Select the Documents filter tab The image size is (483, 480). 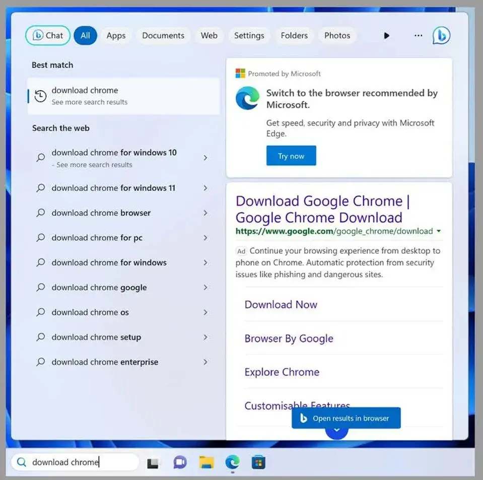point(163,36)
